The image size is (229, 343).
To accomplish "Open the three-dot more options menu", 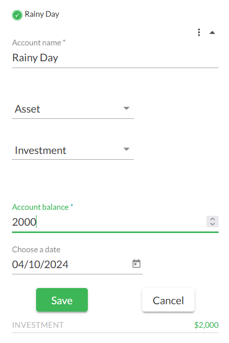I will point(199,32).
